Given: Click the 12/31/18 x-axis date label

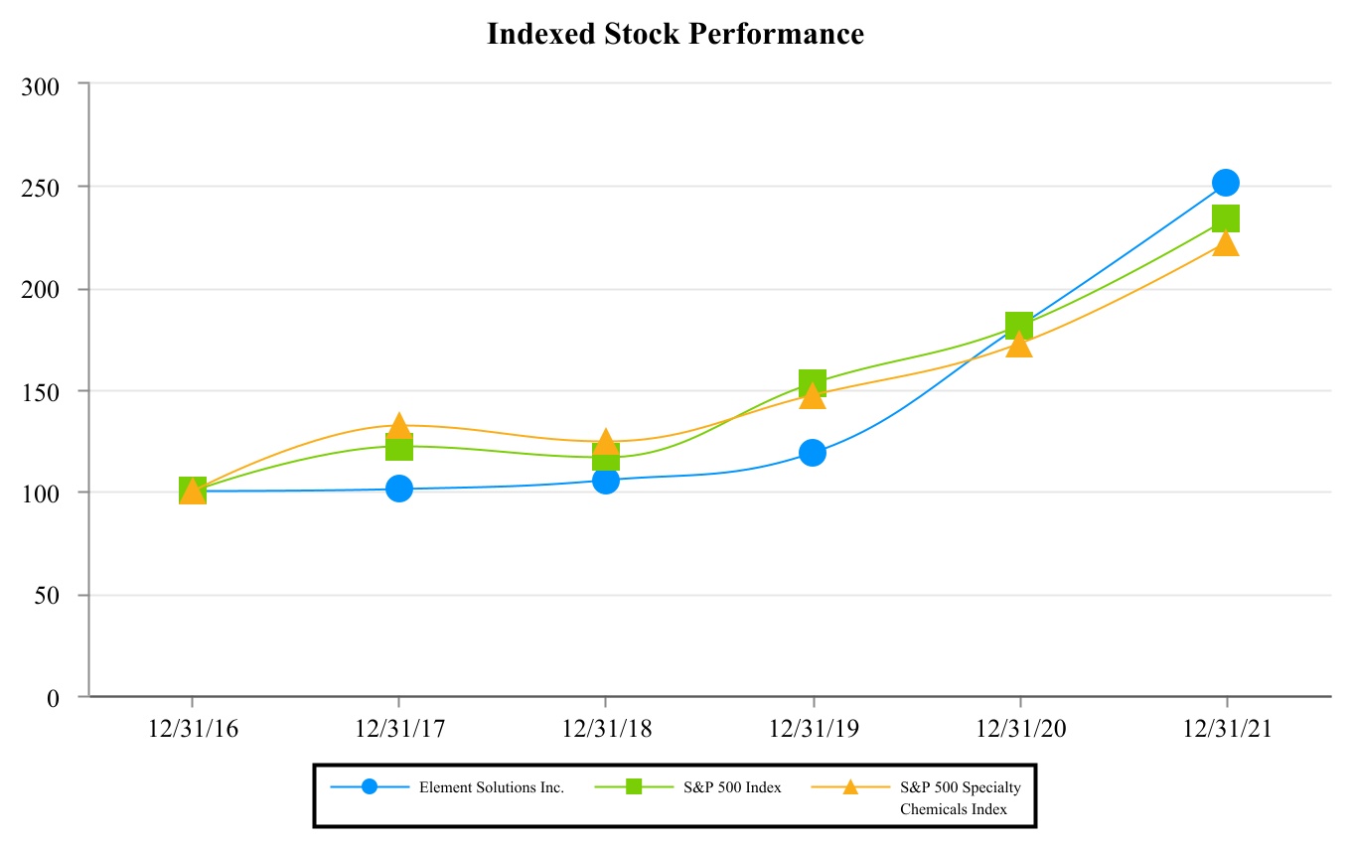Looking at the screenshot, I should tap(605, 728).
